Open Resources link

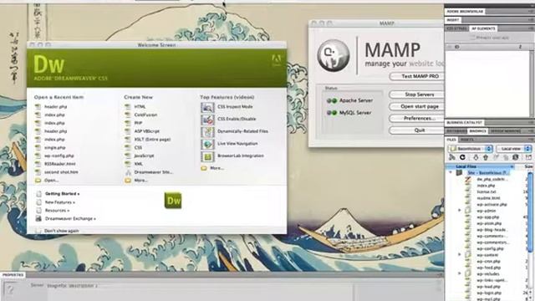click(57, 210)
